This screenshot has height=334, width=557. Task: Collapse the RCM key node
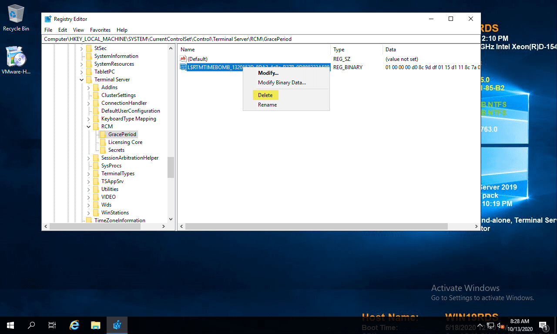88,127
